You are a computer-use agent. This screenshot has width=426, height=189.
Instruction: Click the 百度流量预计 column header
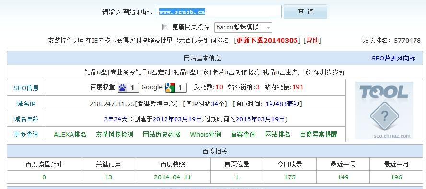click(x=44, y=164)
